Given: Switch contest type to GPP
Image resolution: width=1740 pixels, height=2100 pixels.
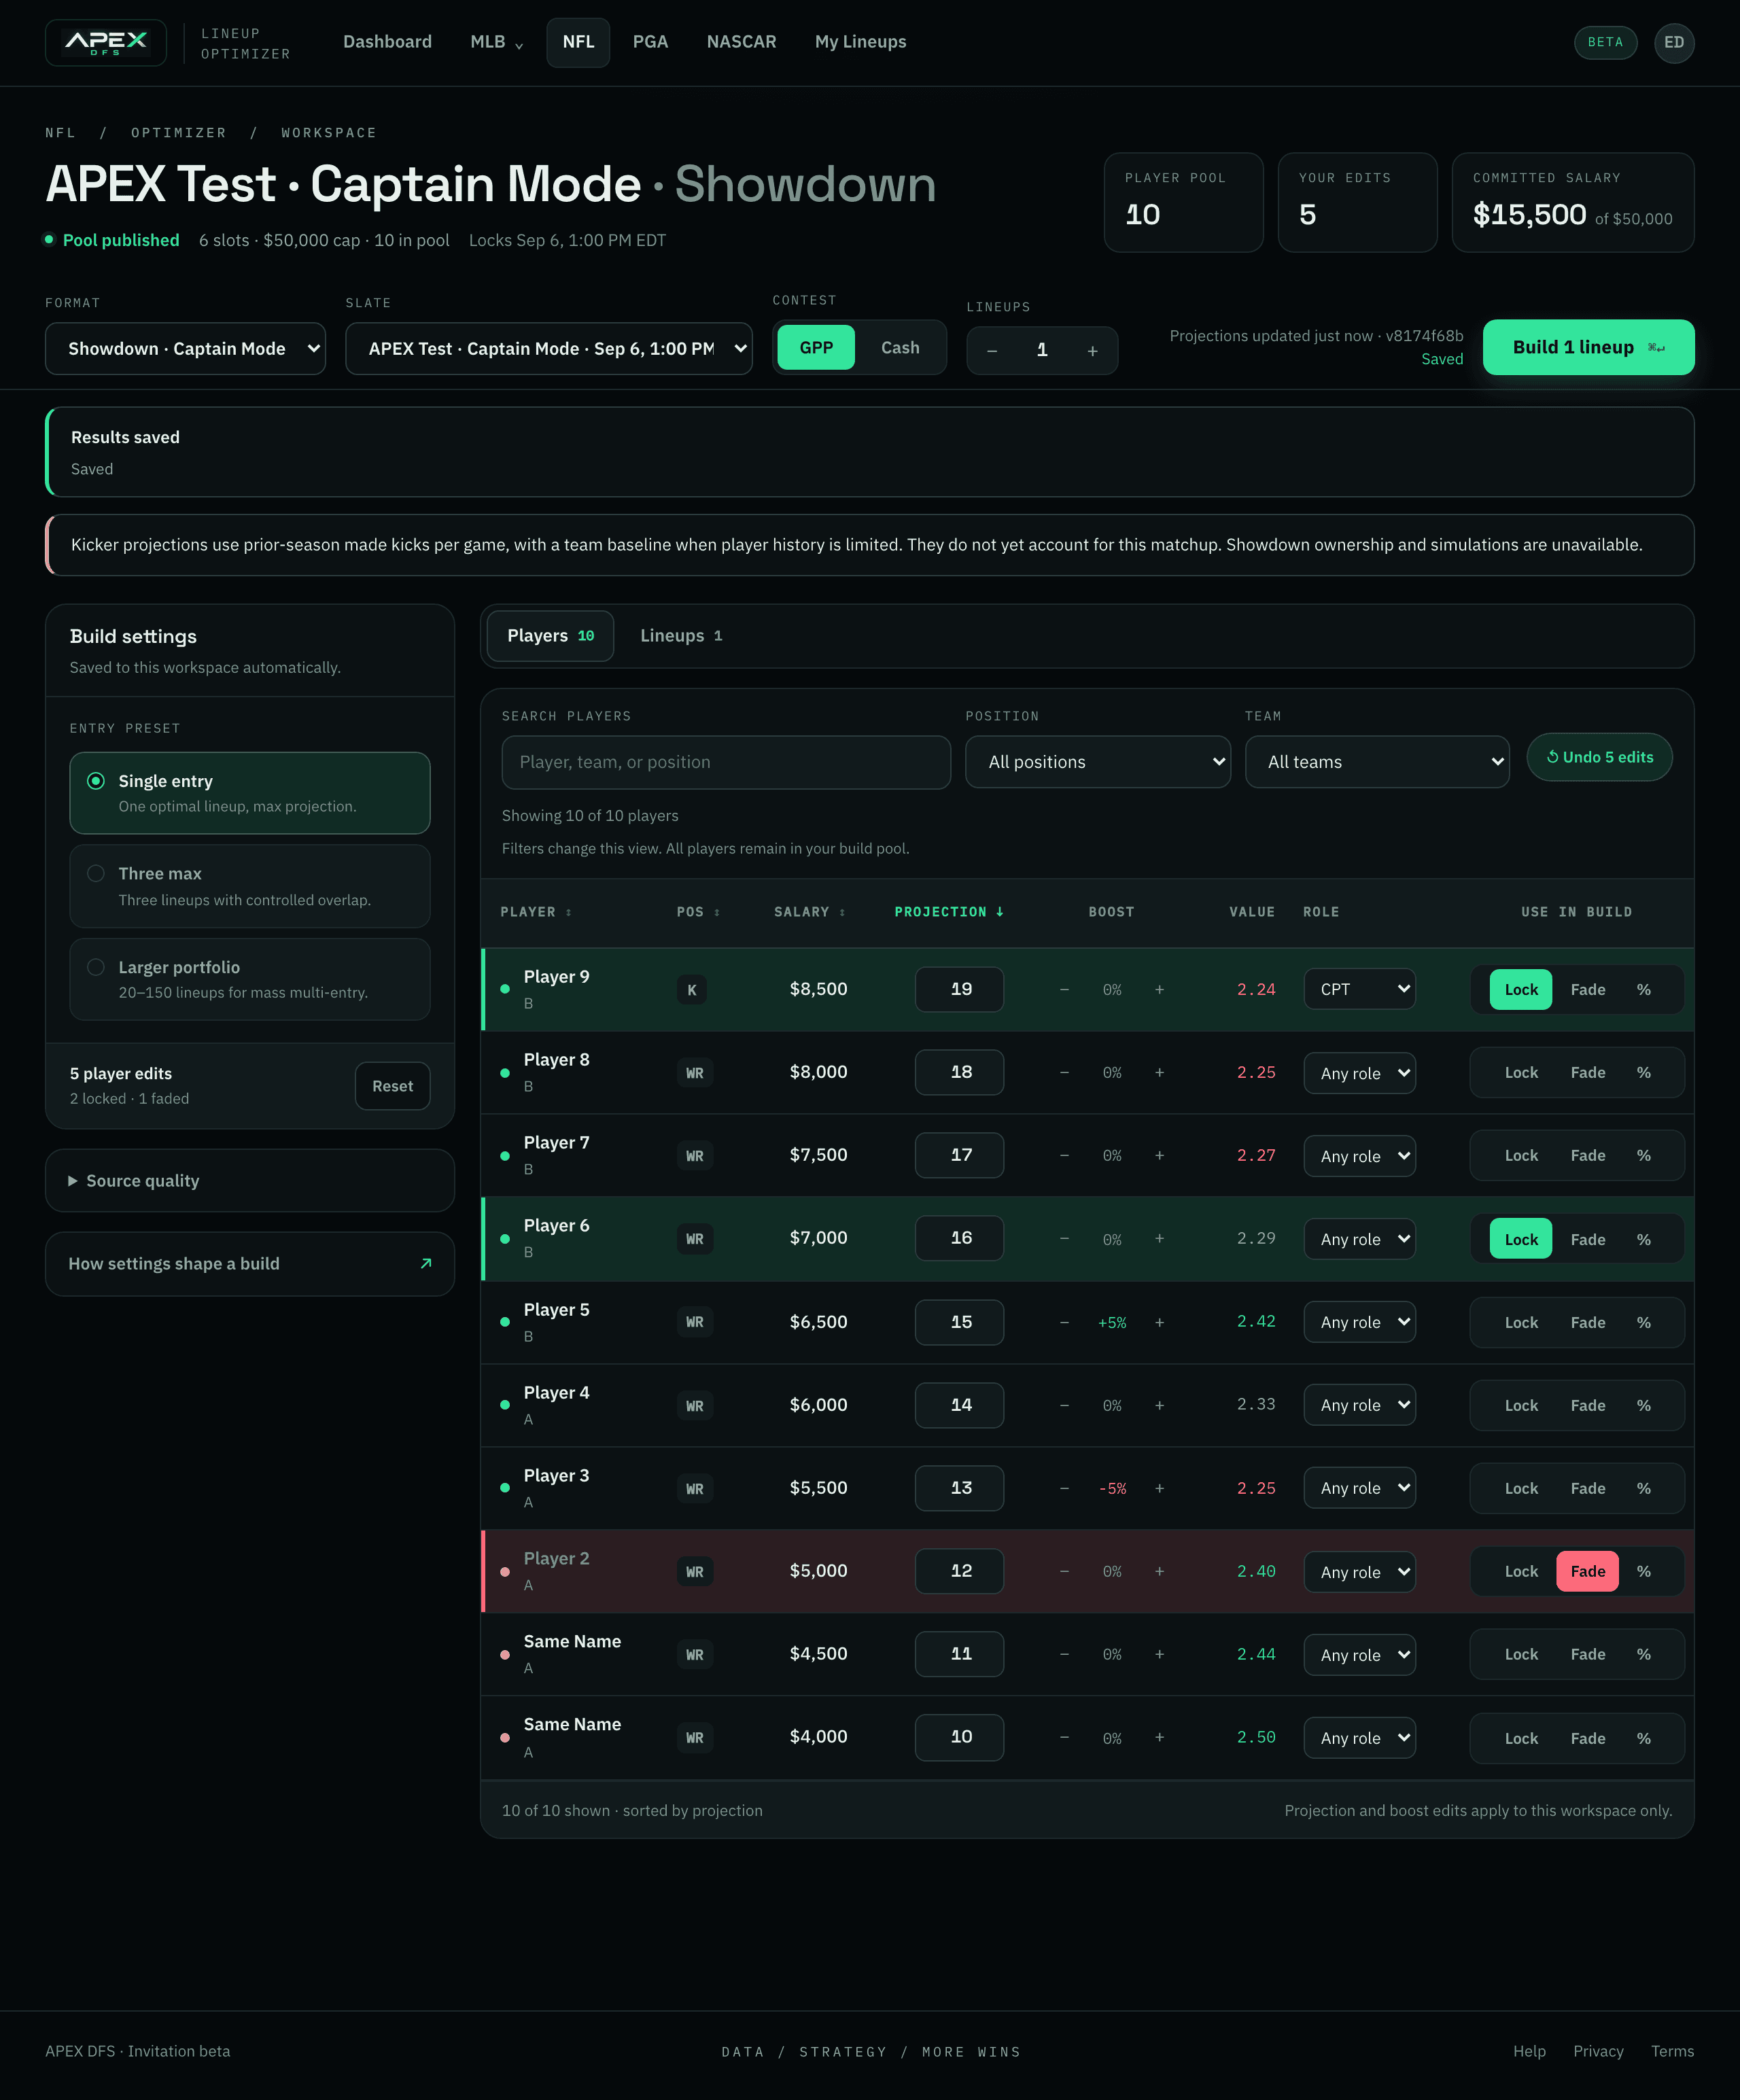Looking at the screenshot, I should tap(816, 347).
